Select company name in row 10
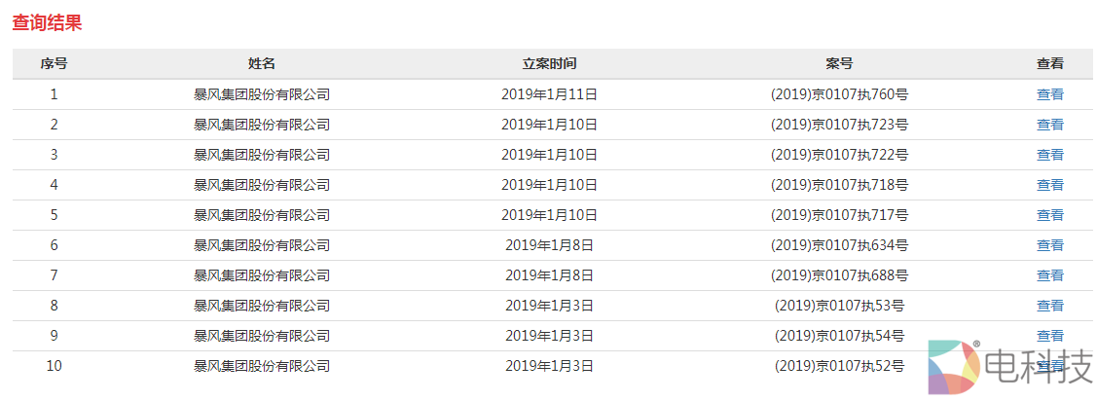The width and height of the screenshot is (1097, 401). [262, 366]
